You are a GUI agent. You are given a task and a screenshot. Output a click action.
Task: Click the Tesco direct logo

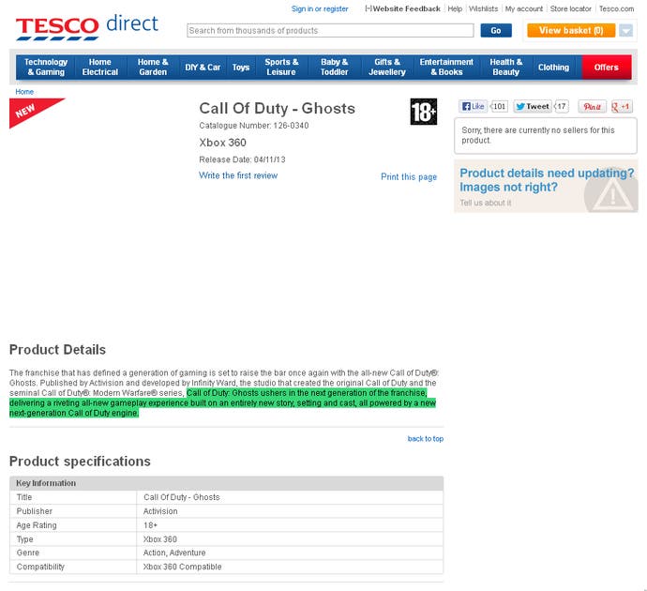click(87, 26)
